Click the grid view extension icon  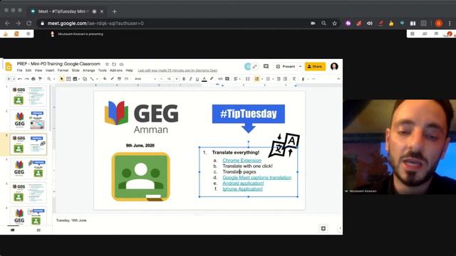tap(423, 23)
